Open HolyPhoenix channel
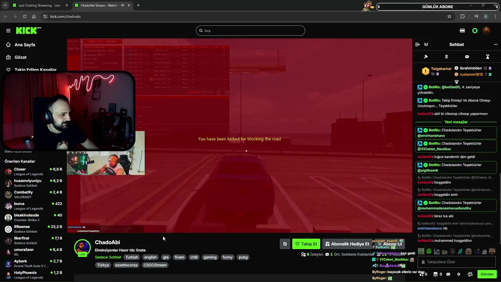 [33, 275]
